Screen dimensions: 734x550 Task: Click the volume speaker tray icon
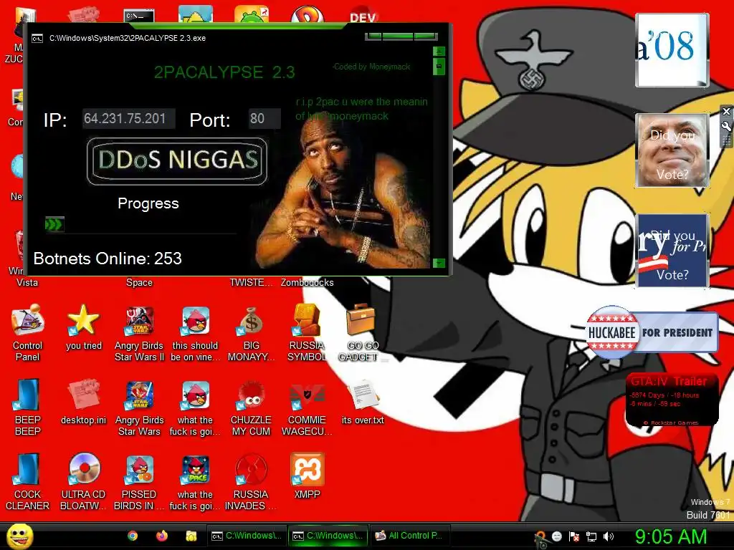point(609,536)
